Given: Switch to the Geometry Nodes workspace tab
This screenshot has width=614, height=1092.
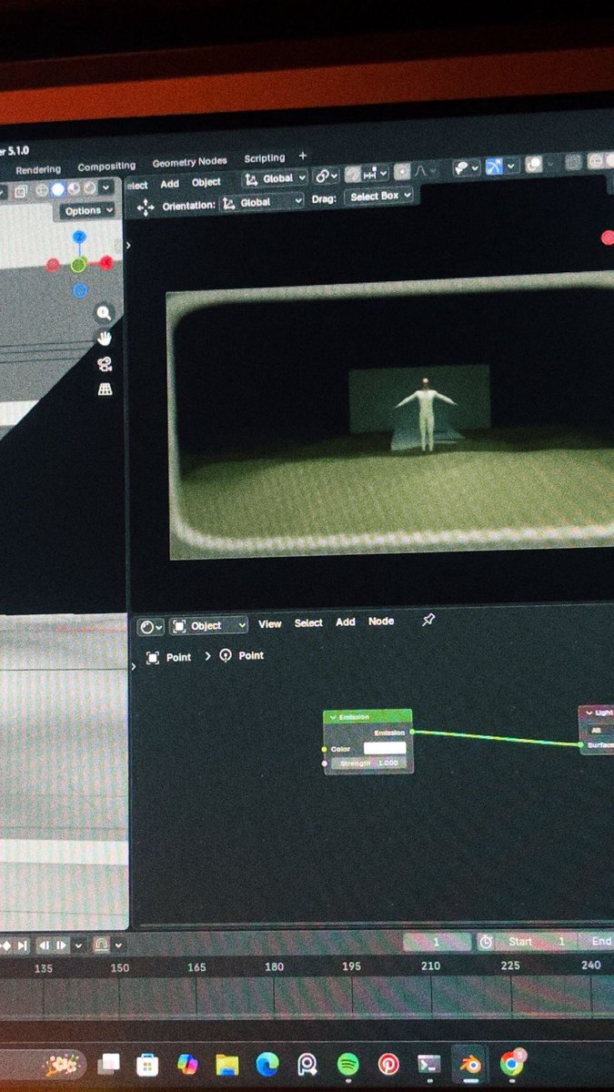Looking at the screenshot, I should click(189, 162).
